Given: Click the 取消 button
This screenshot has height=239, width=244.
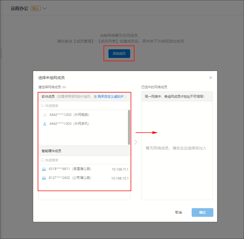Looking at the screenshot, I should pos(178,212).
